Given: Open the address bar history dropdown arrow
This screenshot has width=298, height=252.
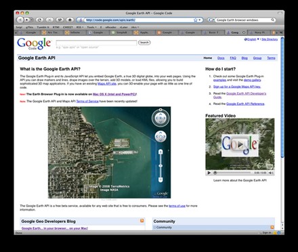Looking at the screenshot, I should click(x=200, y=20).
